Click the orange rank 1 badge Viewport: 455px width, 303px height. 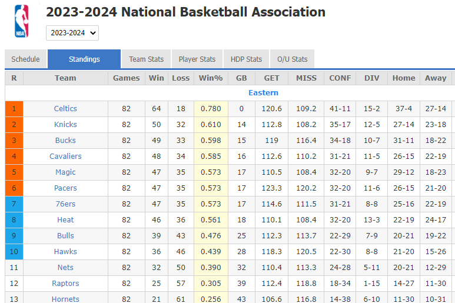pos(14,109)
